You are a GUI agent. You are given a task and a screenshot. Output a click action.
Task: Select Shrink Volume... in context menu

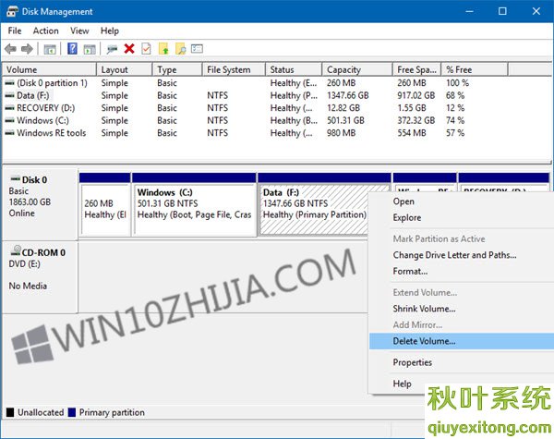click(x=424, y=309)
